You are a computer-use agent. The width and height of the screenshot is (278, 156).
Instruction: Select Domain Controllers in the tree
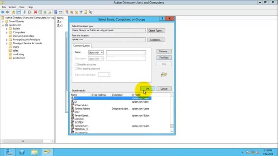pos(23,36)
